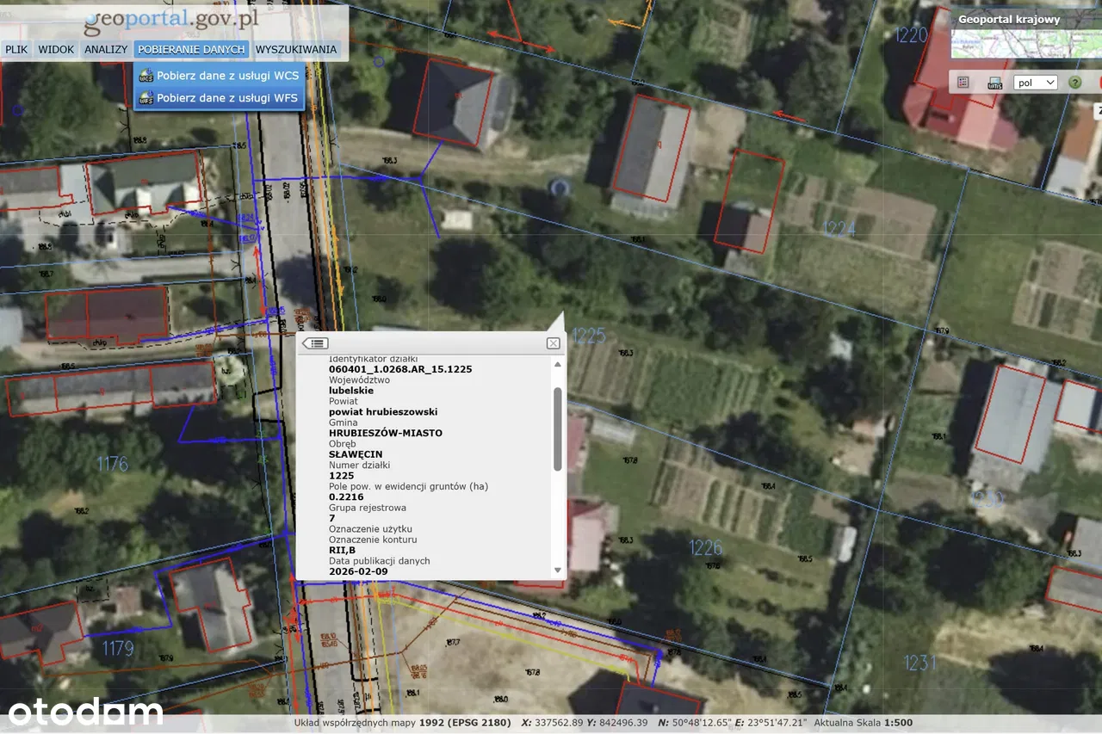Close the parcel info popup
The height and width of the screenshot is (734, 1102).
coord(553,343)
